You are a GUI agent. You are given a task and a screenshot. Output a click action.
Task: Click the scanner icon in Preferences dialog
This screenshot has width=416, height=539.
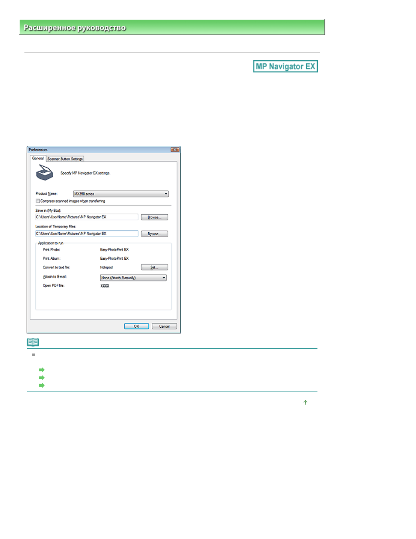(x=44, y=173)
